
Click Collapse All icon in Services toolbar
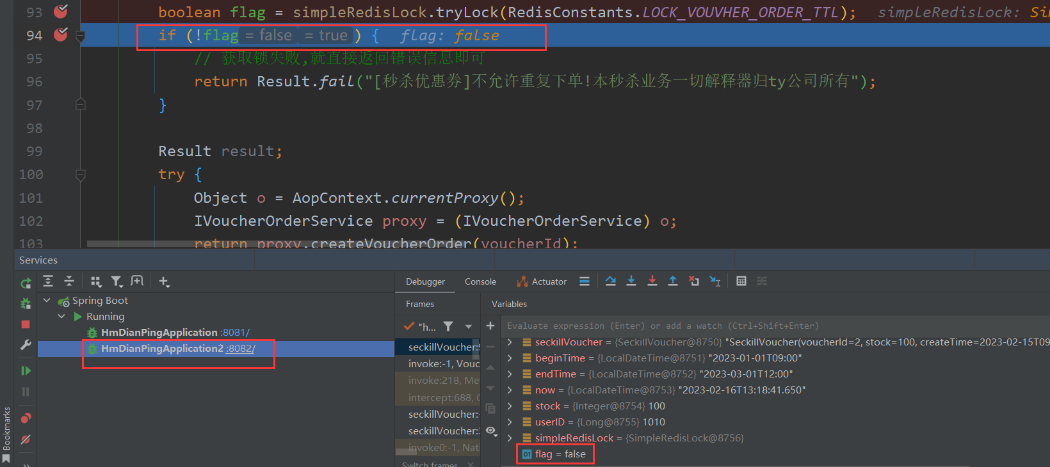pos(69,281)
